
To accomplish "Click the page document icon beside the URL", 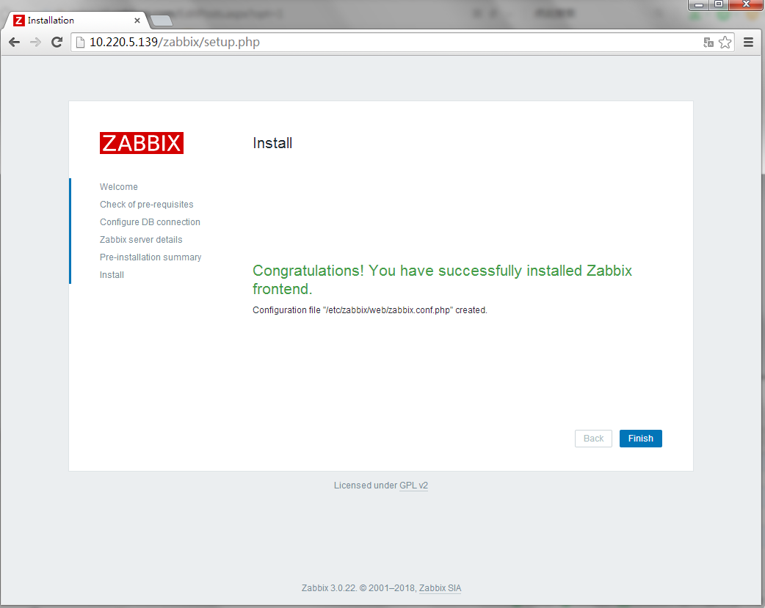I will [x=81, y=43].
